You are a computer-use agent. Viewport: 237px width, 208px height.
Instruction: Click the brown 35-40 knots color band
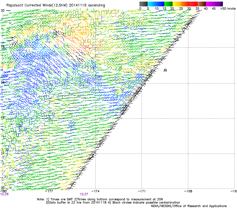(202, 4)
